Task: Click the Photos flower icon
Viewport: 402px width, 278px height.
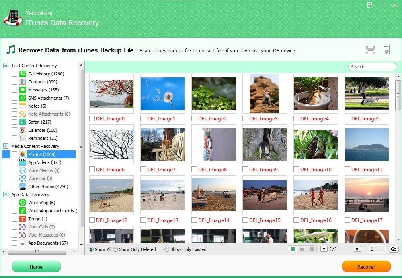Action: point(23,154)
